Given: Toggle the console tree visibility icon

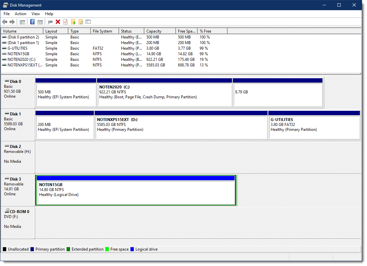Looking at the screenshot, I should tap(22, 22).
